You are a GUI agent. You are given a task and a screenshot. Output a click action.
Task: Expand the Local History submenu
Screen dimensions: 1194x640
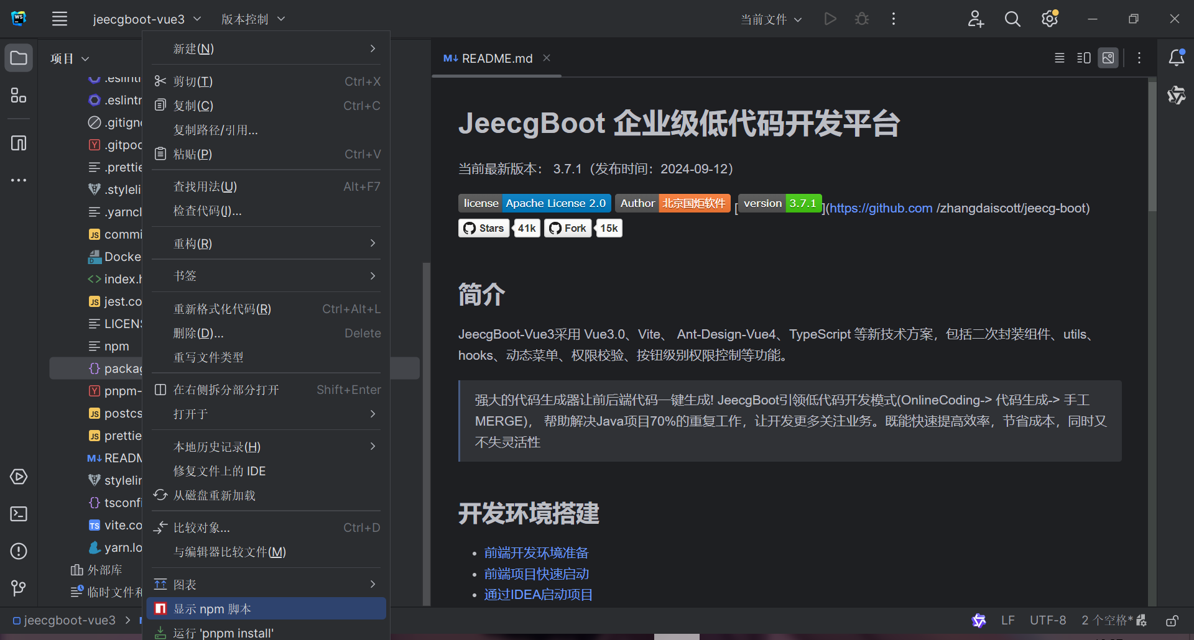266,447
